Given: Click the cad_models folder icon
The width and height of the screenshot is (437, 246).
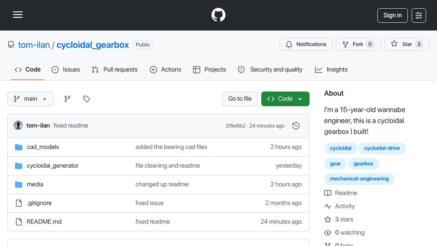Looking at the screenshot, I should (19, 147).
